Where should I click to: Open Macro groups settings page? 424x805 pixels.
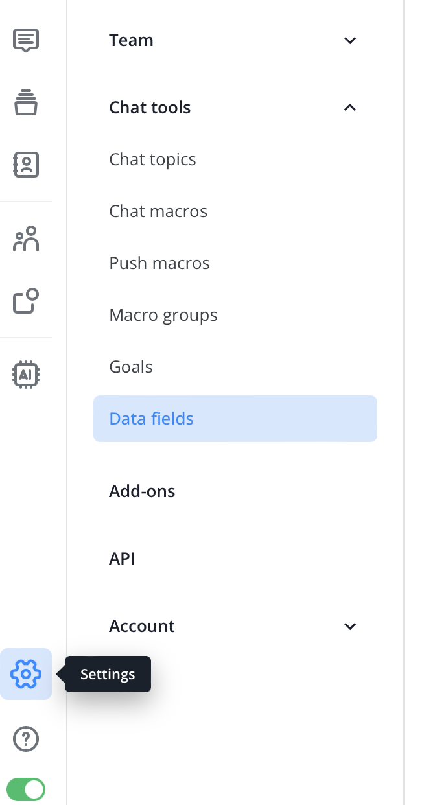[x=163, y=315]
